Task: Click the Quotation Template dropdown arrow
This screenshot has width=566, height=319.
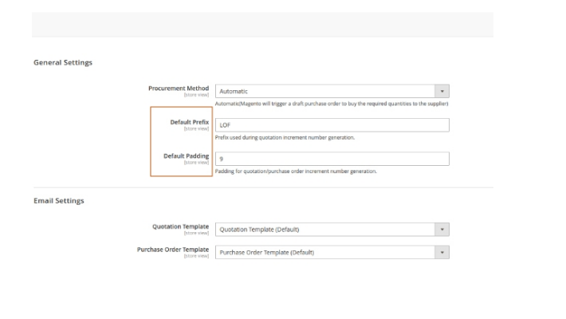Action: pos(442,230)
